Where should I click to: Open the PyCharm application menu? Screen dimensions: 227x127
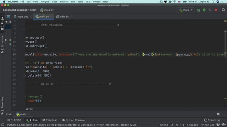tap(13, 1)
